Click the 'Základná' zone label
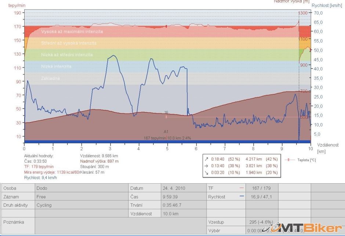The width and height of the screenshot is (345, 236). [x=50, y=78]
